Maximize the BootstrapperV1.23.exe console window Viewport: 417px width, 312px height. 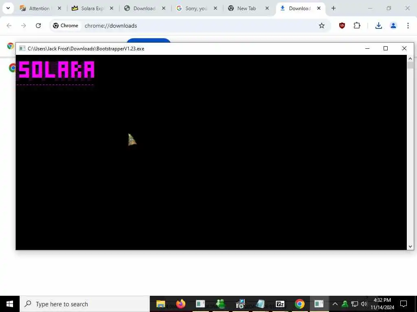click(386, 48)
